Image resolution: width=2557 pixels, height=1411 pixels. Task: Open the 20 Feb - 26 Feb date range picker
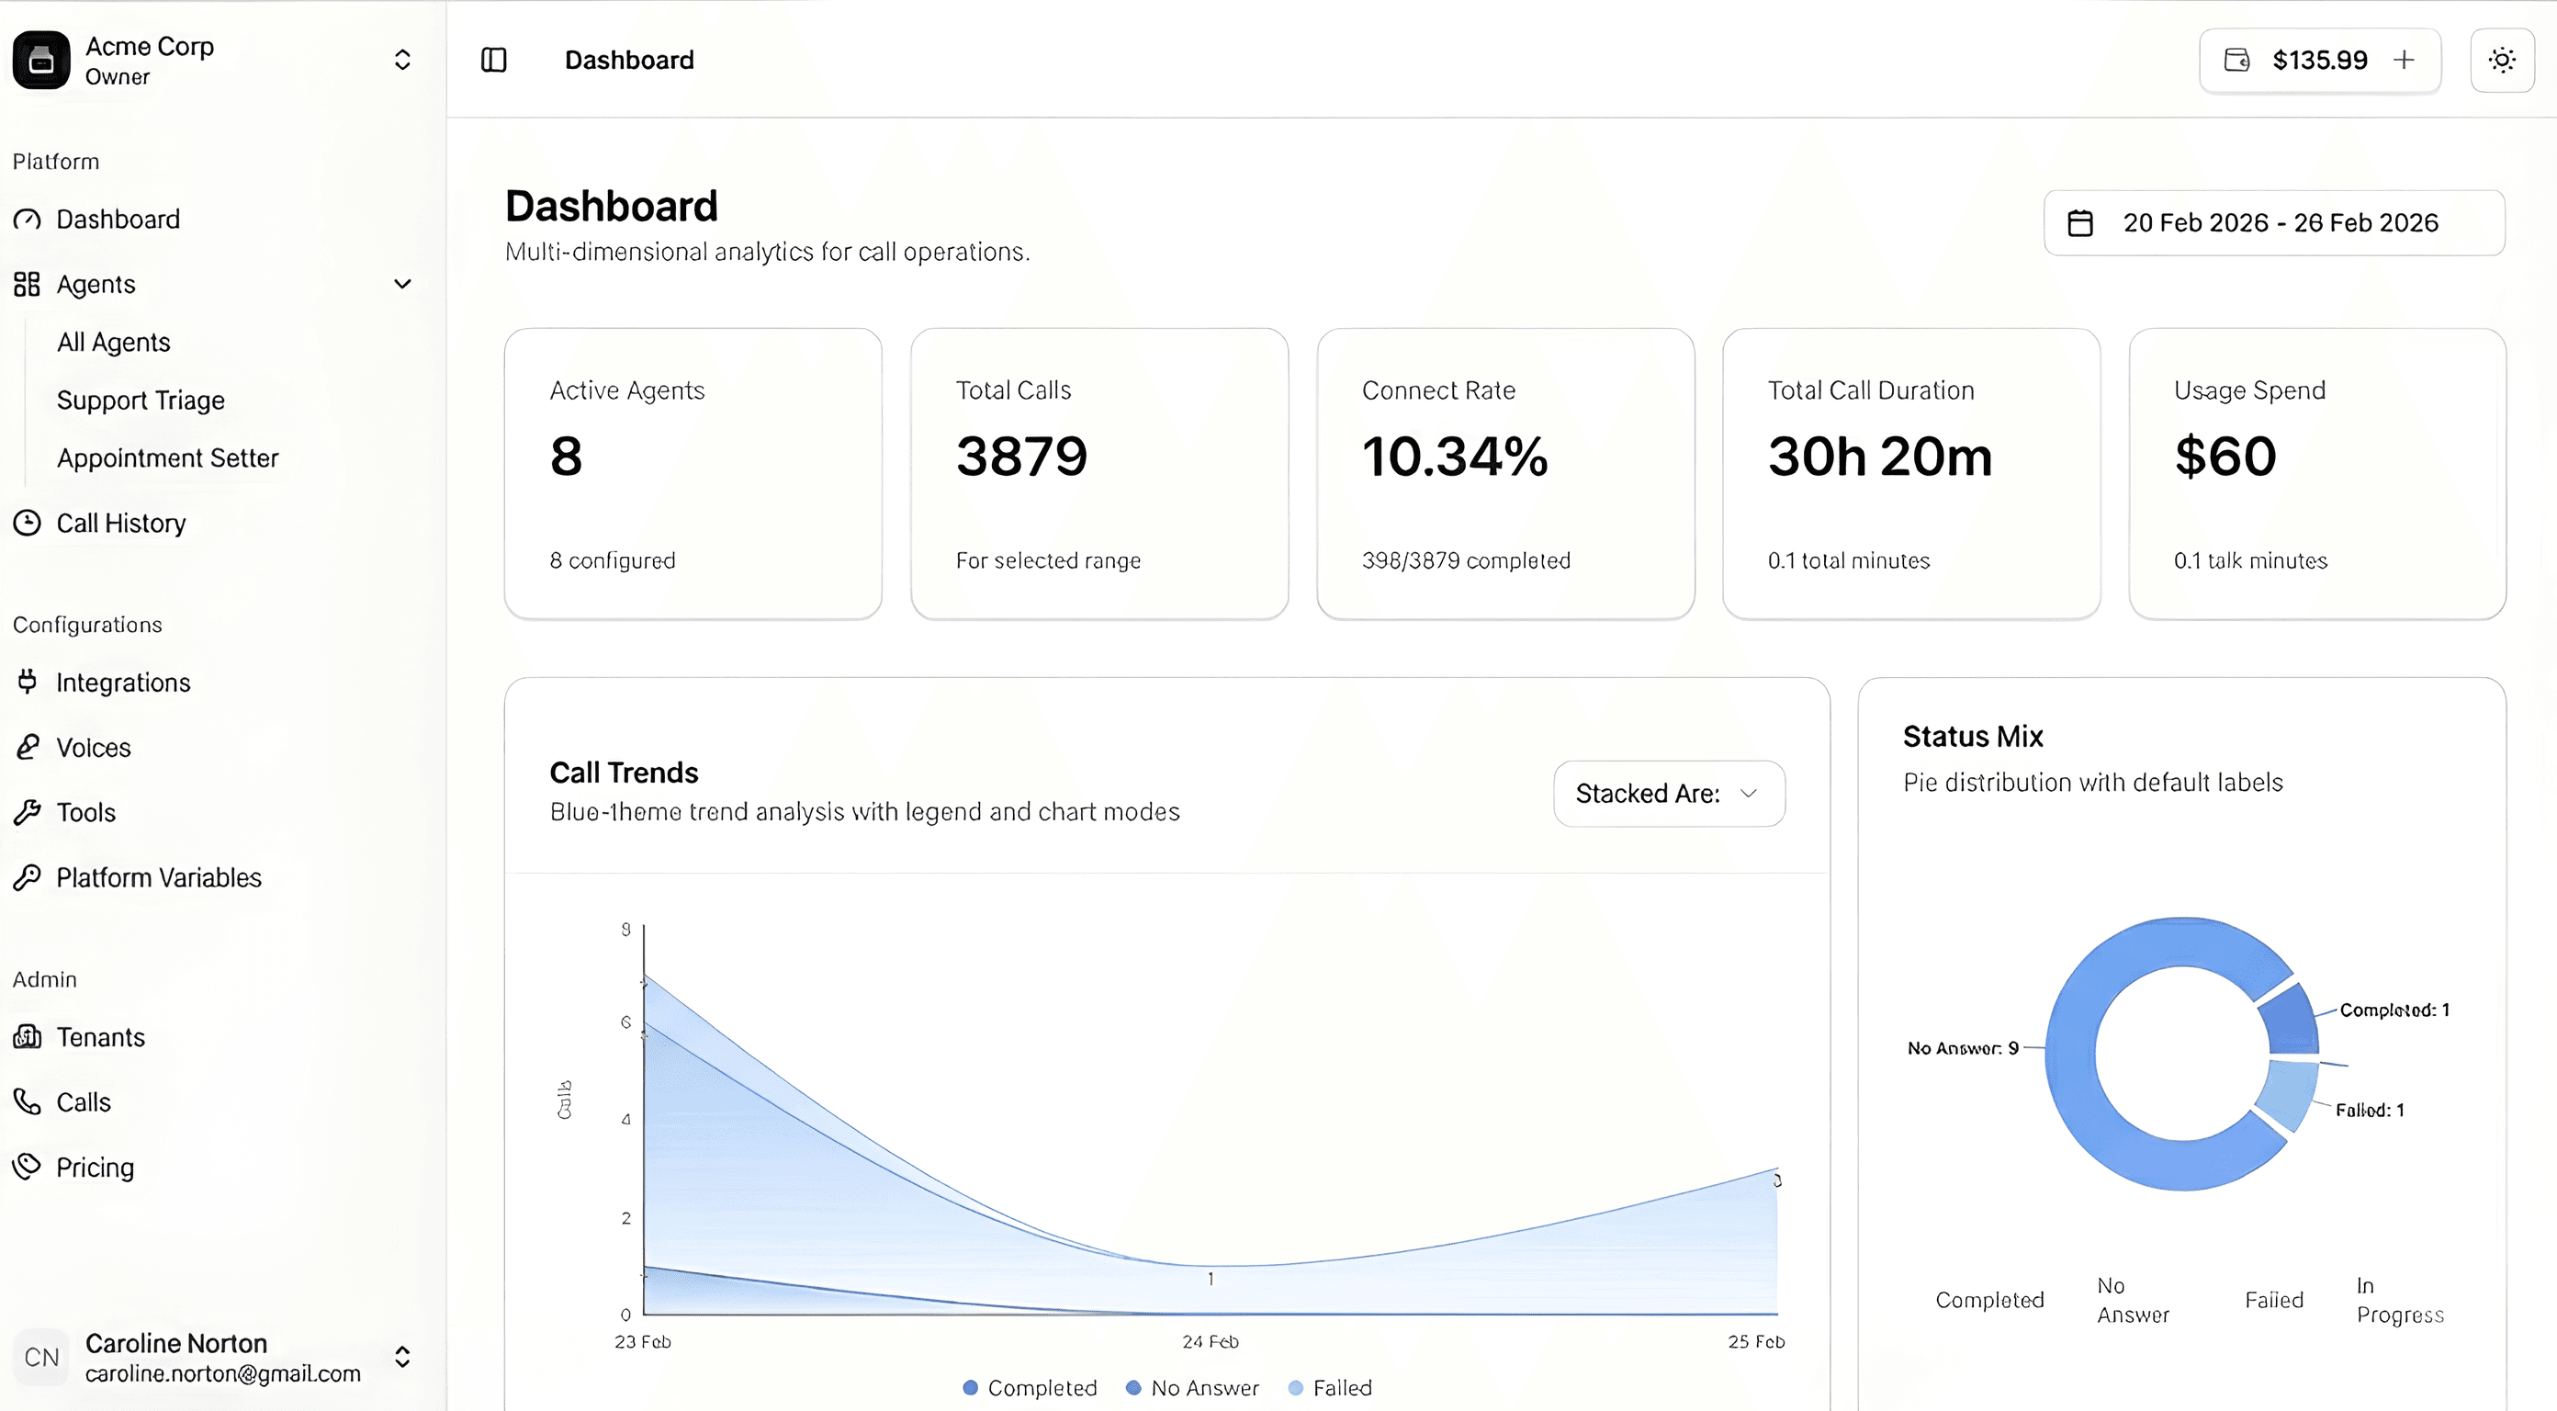[2275, 222]
